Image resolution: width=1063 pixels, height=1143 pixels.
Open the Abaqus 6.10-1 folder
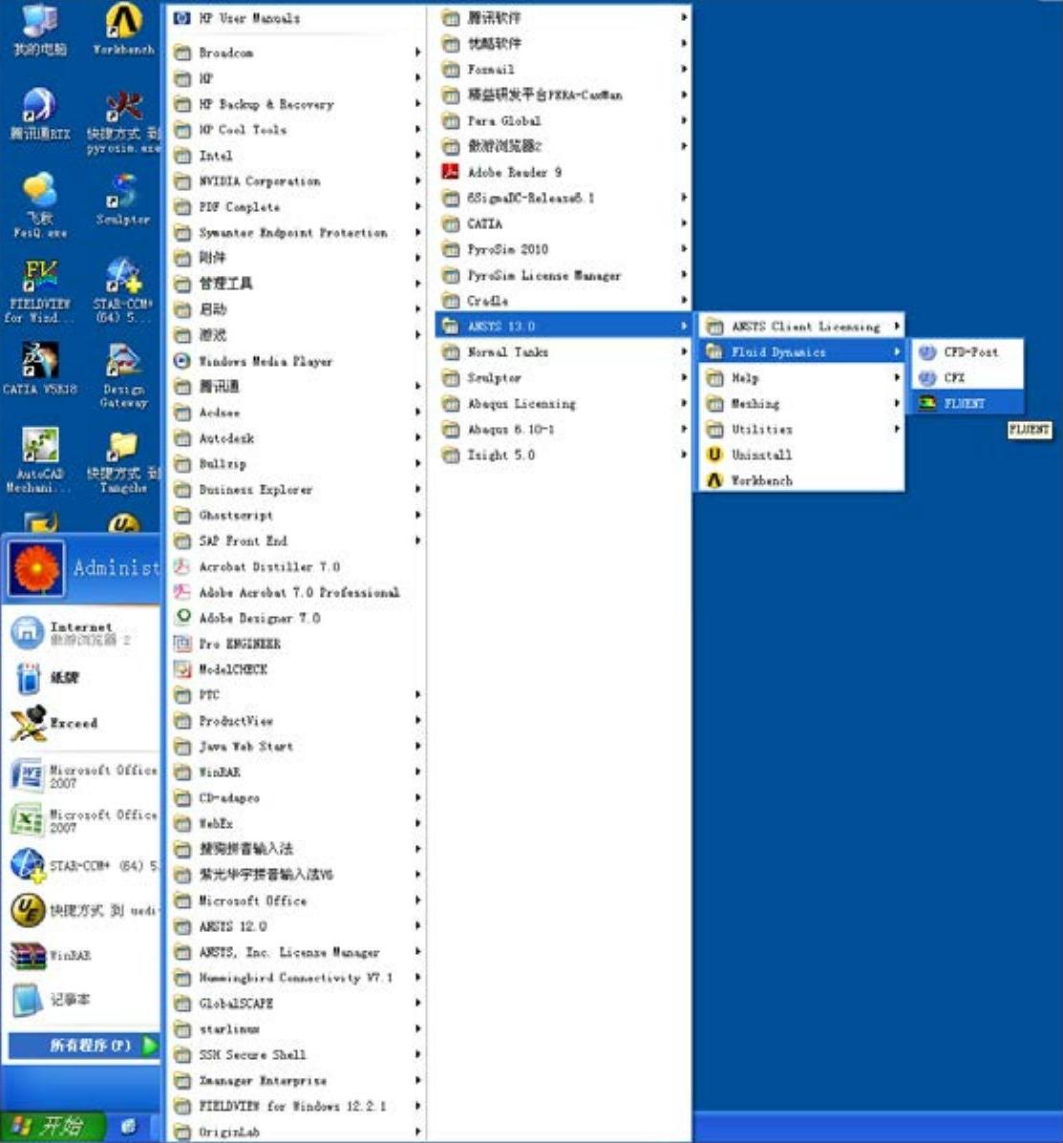point(563,429)
